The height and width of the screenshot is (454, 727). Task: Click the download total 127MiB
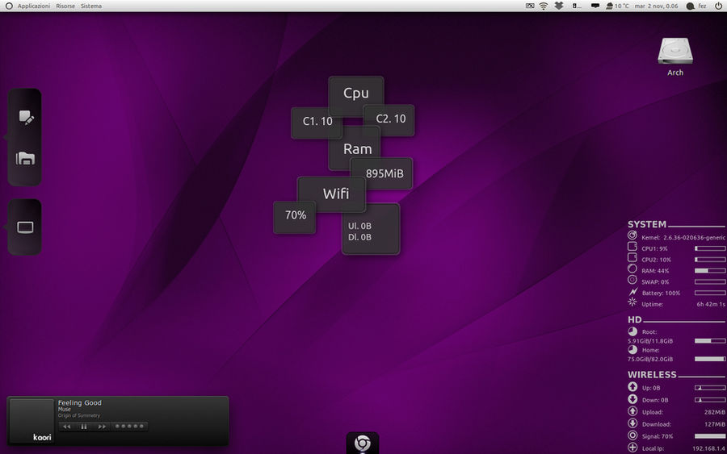point(715,424)
